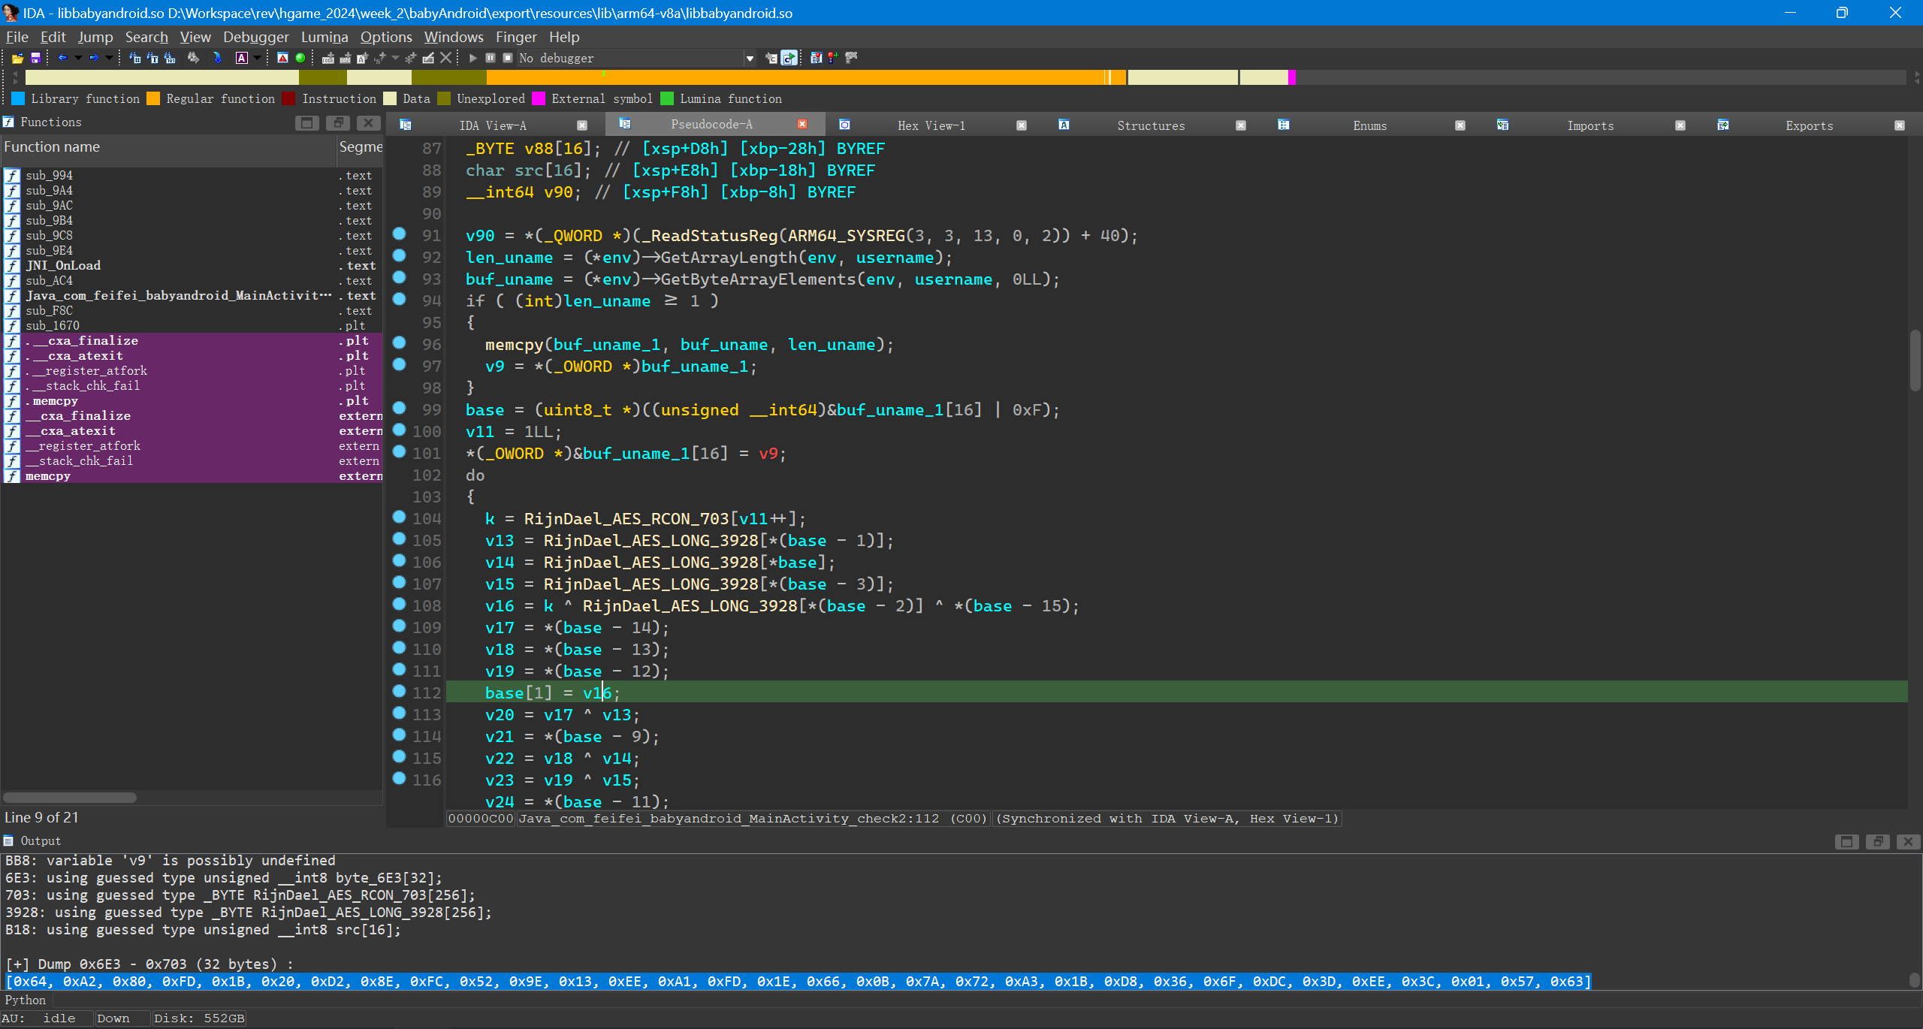Toggle breakpoint dot at line 104
Image resolution: width=1923 pixels, height=1029 pixels.
[400, 518]
